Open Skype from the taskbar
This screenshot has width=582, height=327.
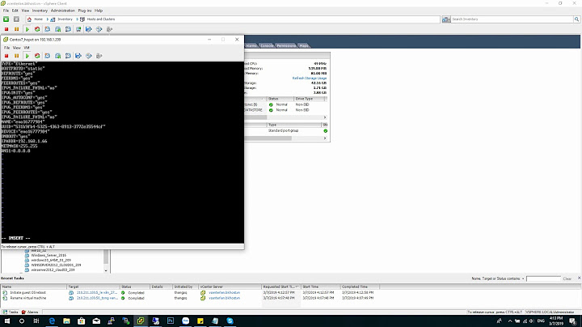point(230,321)
